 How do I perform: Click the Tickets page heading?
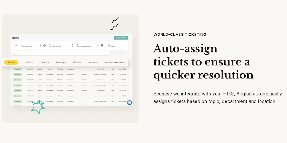point(15,38)
